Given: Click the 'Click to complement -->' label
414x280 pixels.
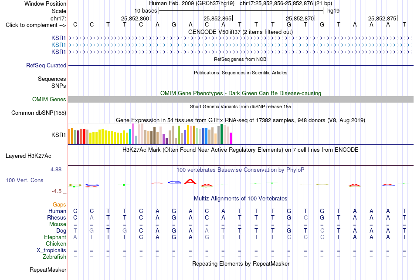Looking at the screenshot, I should tap(36, 25).
